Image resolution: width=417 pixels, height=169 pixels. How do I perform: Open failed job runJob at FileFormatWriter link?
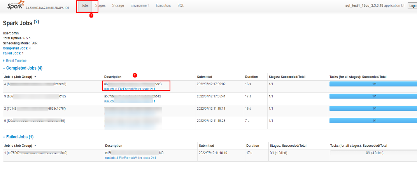tap(130, 158)
